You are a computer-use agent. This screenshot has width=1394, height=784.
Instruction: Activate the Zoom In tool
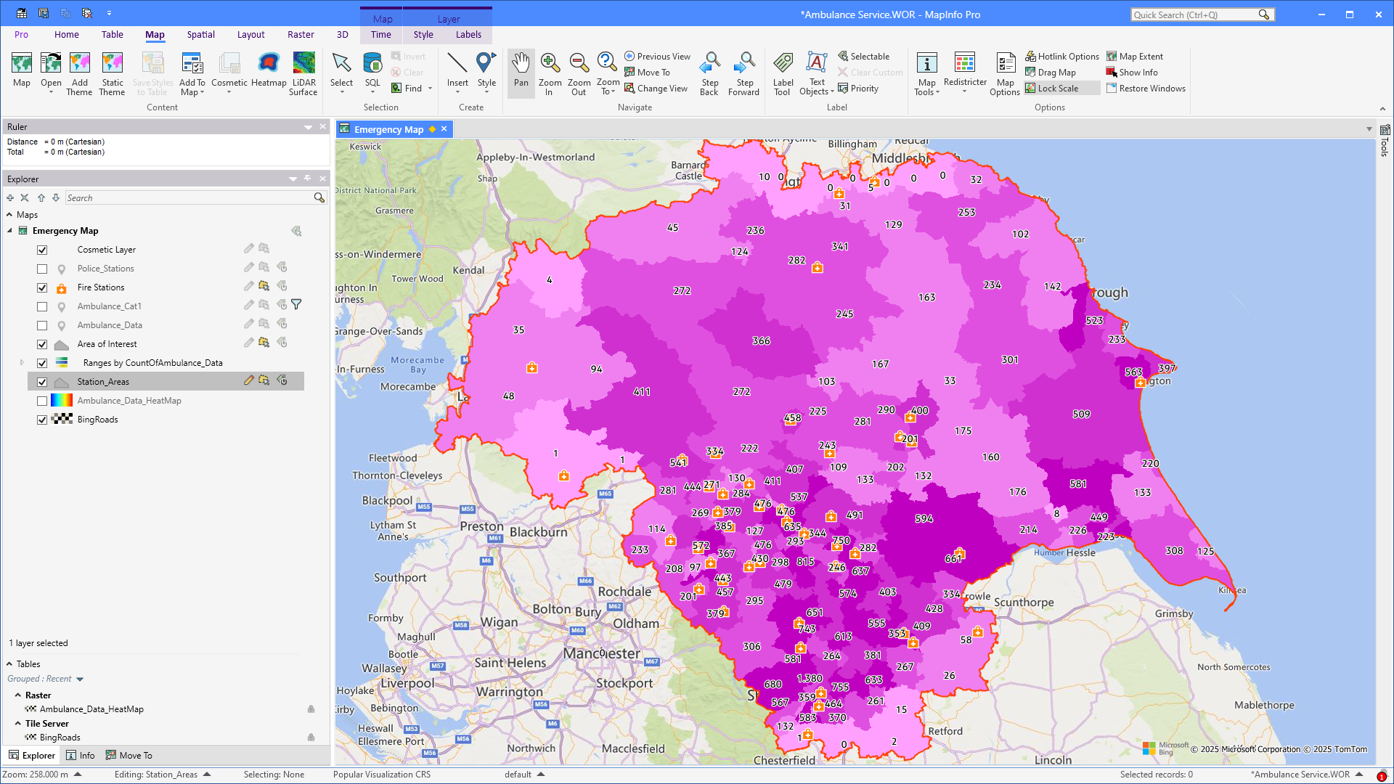click(550, 72)
